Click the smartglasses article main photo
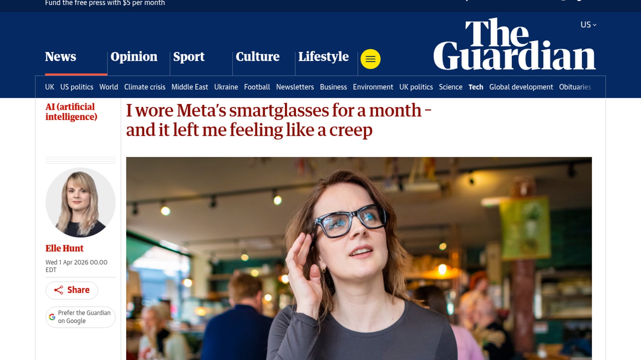Image resolution: width=641 pixels, height=360 pixels. [x=359, y=258]
